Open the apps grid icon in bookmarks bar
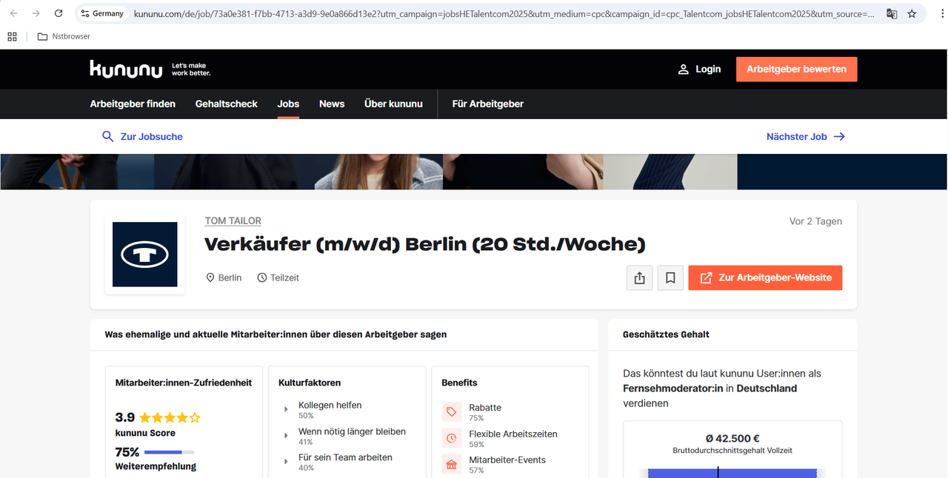This screenshot has height=478, width=948. pos(12,36)
